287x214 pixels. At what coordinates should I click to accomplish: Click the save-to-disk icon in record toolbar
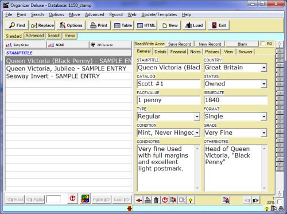pos(226,200)
